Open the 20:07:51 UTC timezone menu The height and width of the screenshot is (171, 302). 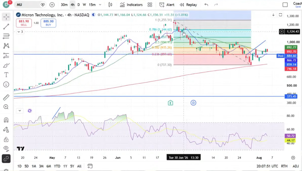[x=267, y=166]
